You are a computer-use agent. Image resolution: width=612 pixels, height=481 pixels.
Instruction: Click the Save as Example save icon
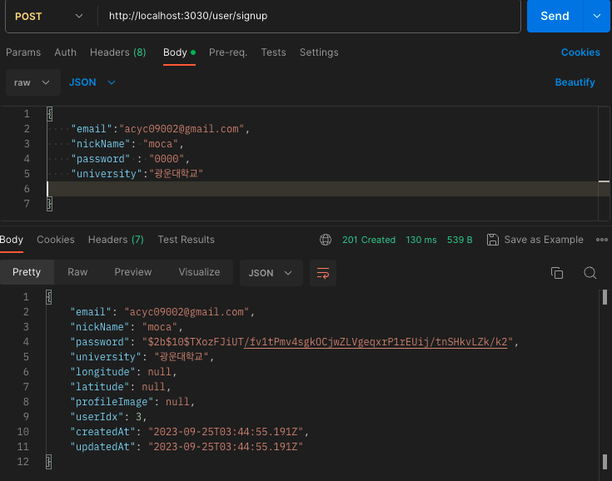pyautogui.click(x=493, y=240)
